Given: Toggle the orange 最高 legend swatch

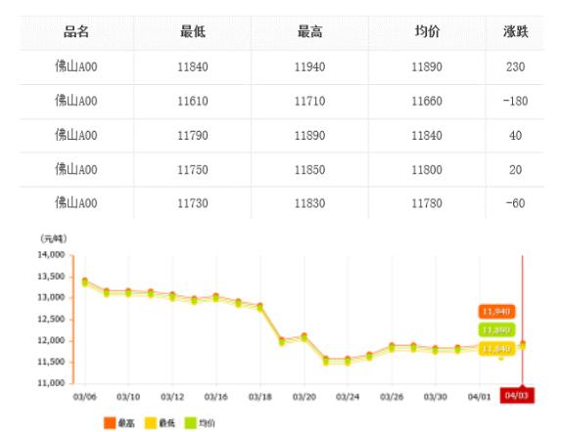Looking at the screenshot, I should tap(110, 423).
